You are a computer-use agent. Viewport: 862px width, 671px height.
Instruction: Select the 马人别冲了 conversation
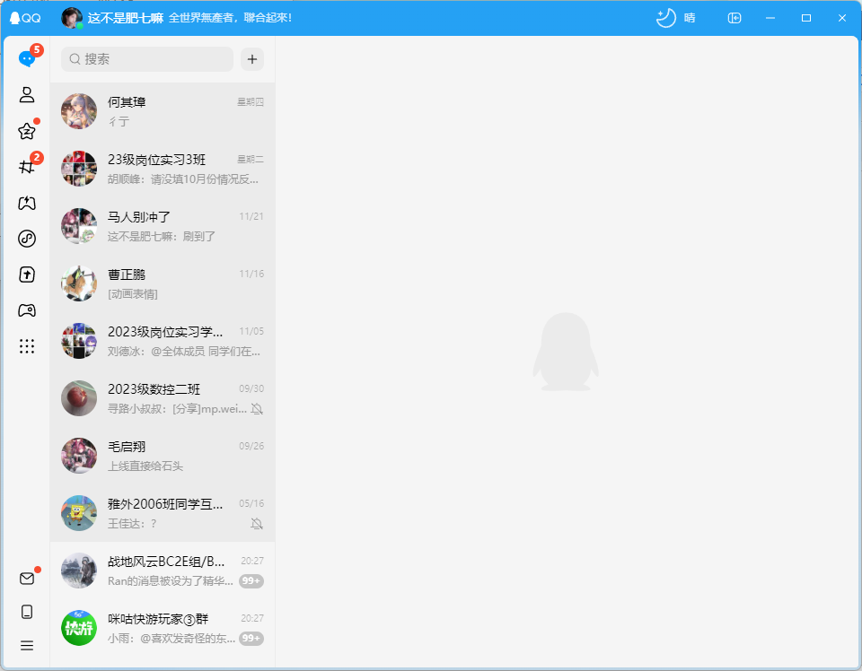point(163,226)
